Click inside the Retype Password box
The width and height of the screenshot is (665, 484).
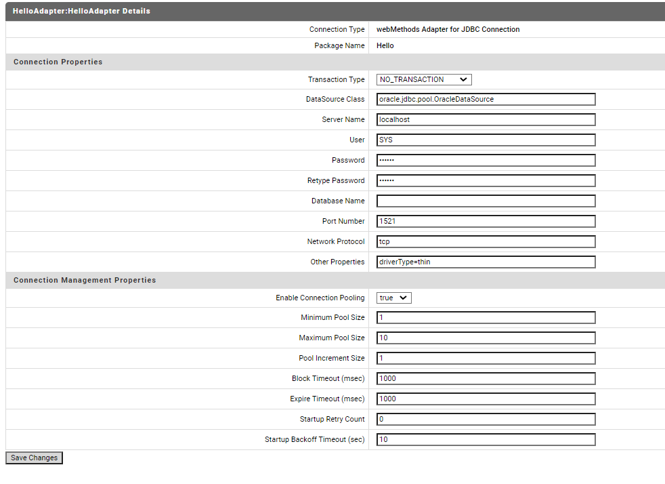486,180
